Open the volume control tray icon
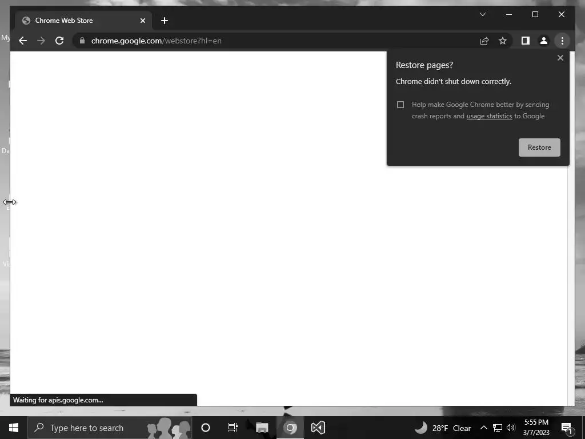This screenshot has width=585, height=439. pyautogui.click(x=511, y=428)
